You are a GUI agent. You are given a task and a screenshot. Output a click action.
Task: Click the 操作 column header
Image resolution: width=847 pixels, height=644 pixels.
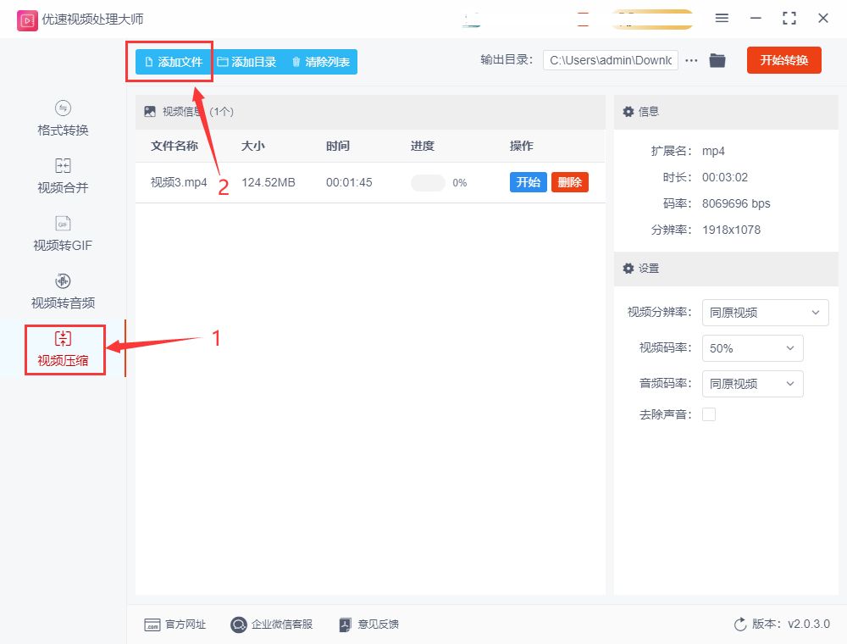521,146
